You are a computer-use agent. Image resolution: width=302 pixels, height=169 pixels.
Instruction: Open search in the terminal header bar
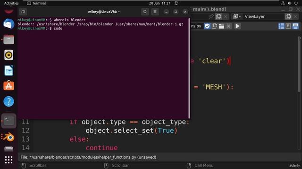point(145,12)
